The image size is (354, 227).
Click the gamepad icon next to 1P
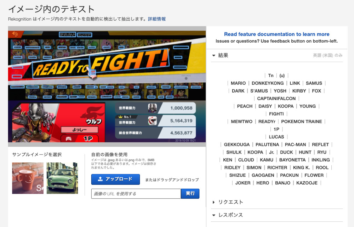coord(69,139)
